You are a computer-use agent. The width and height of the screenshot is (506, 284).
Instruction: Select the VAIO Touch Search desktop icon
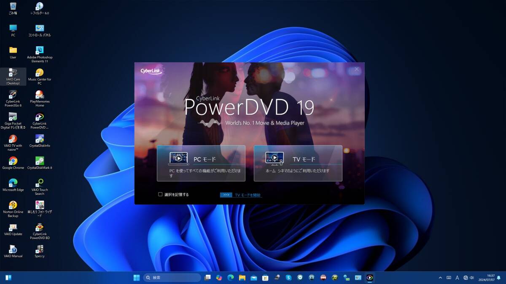click(40, 187)
